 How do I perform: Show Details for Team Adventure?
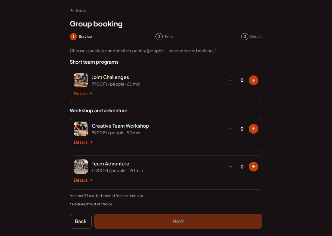83,180
